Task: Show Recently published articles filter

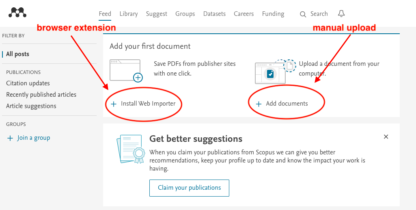Action: click(41, 95)
